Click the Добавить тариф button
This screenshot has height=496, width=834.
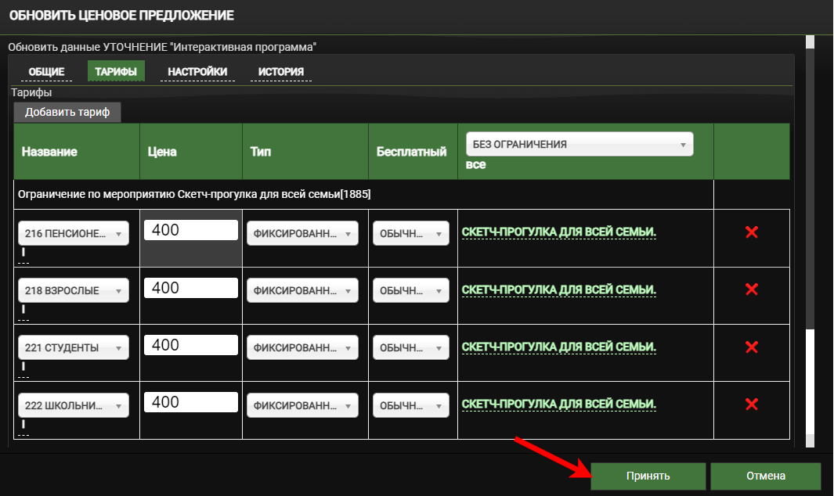click(x=67, y=113)
